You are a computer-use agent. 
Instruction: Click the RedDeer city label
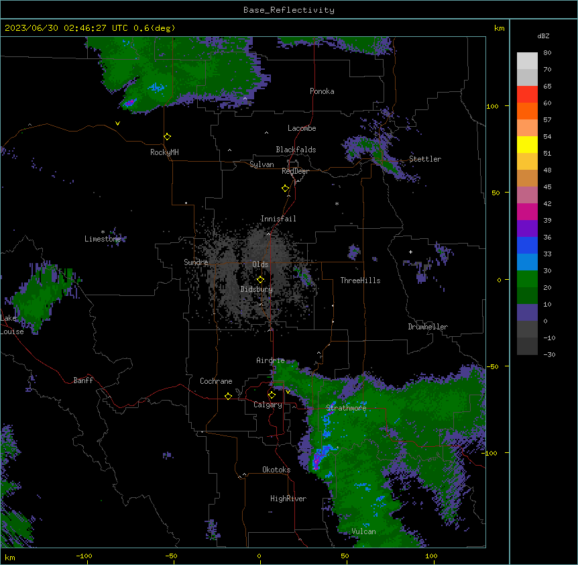[x=295, y=171]
